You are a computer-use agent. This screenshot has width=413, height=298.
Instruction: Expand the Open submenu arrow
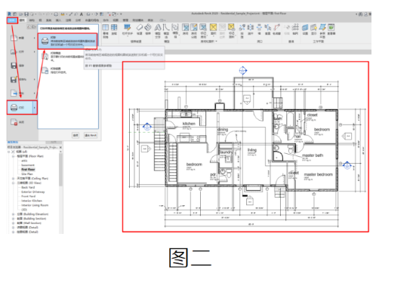[x=35, y=52]
